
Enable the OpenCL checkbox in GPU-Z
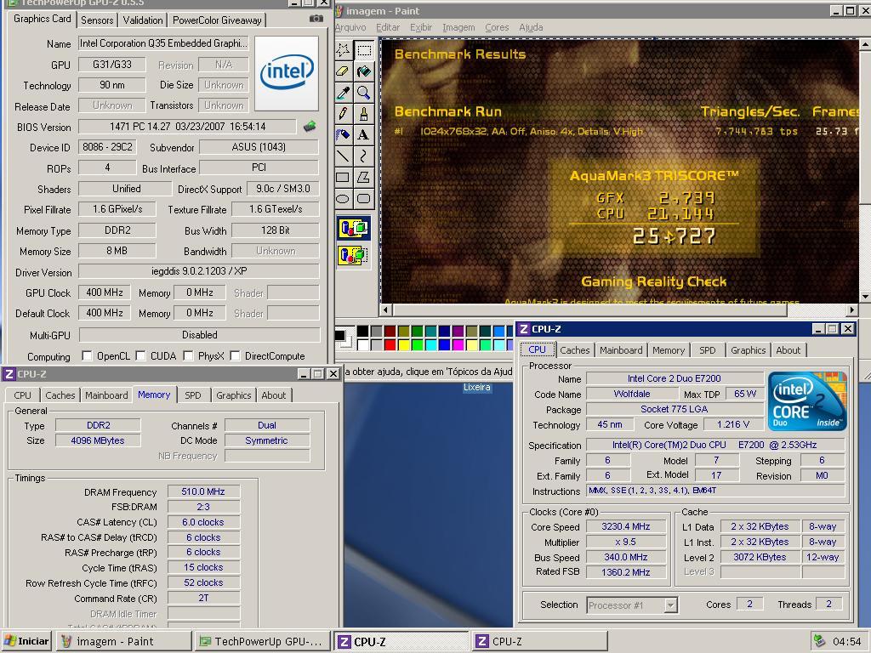87,356
